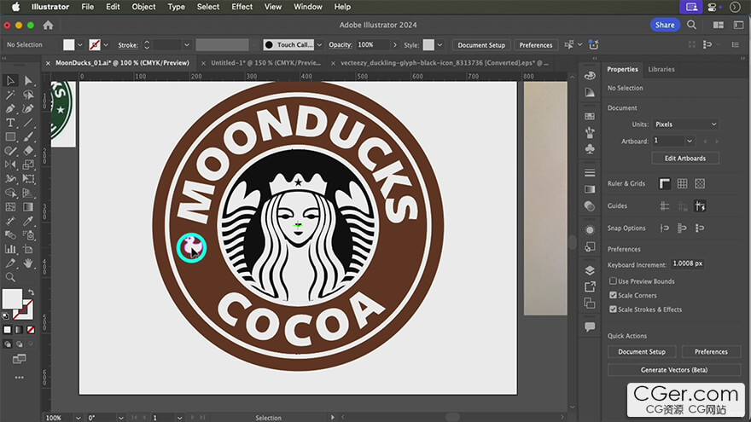This screenshot has width=751, height=422.
Task: Open the Arrange Documents icon
Action: click(719, 25)
